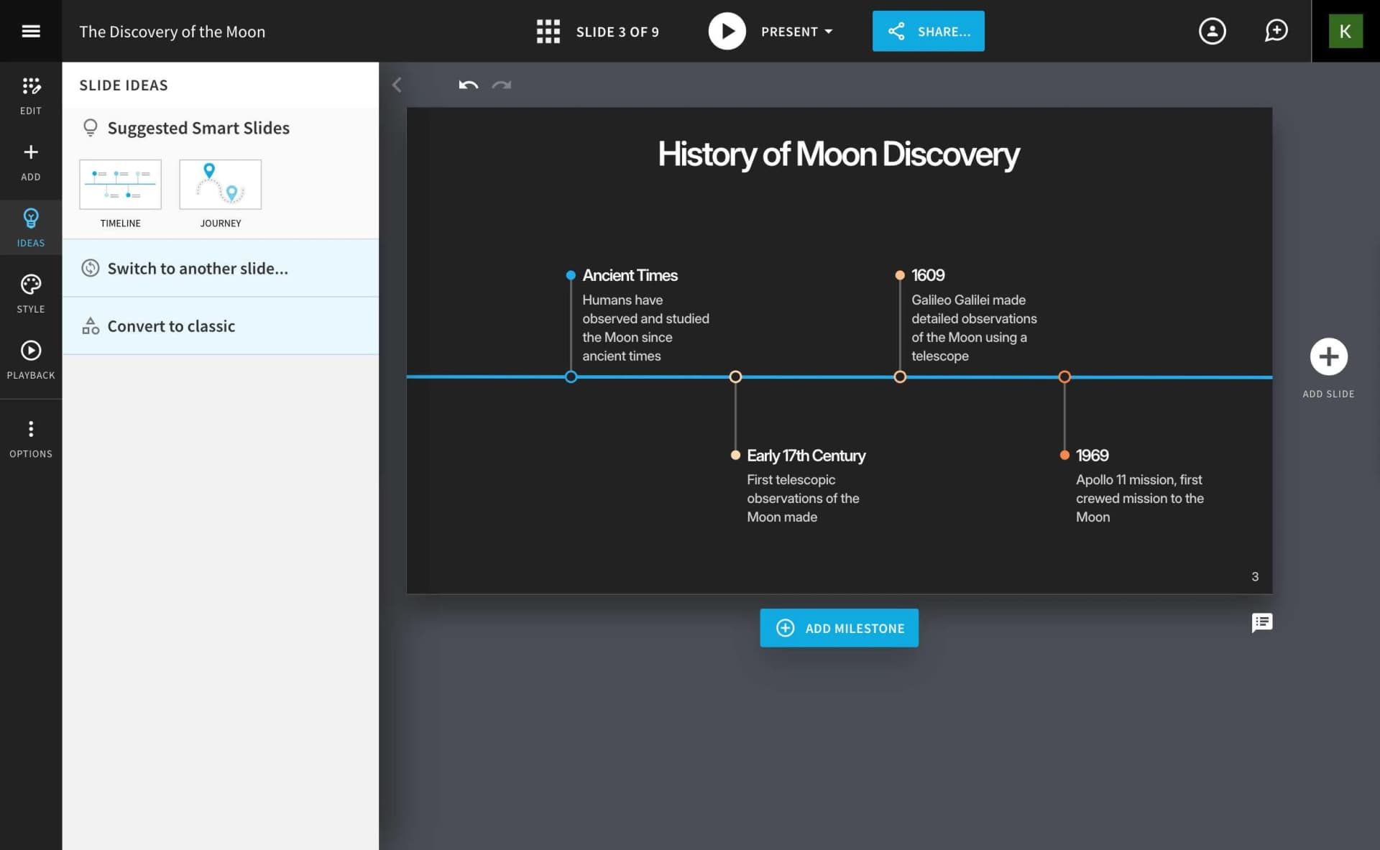1380x850 pixels.
Task: Open the Add sidebar tab
Action: [x=31, y=162]
